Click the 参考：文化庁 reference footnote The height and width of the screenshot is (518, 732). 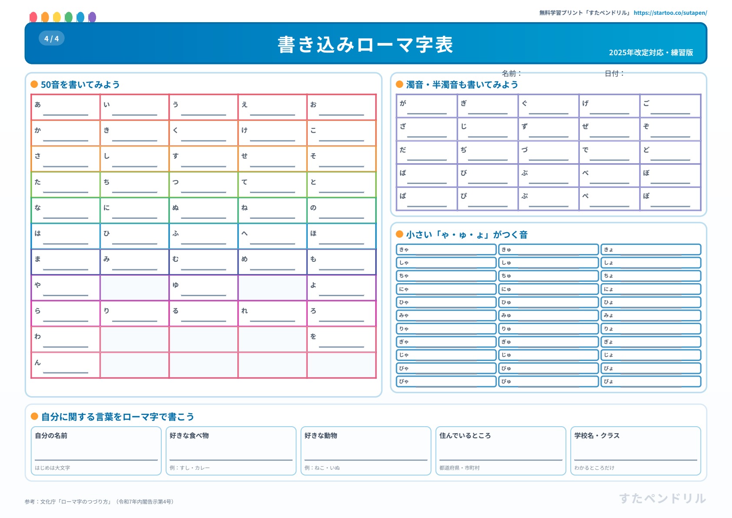tap(100, 501)
